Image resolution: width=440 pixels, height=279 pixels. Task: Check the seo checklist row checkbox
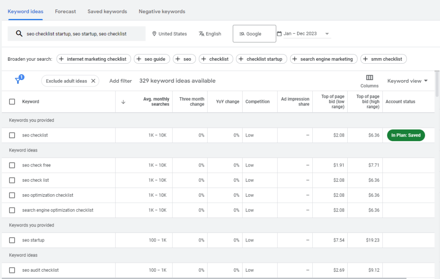[12, 135]
